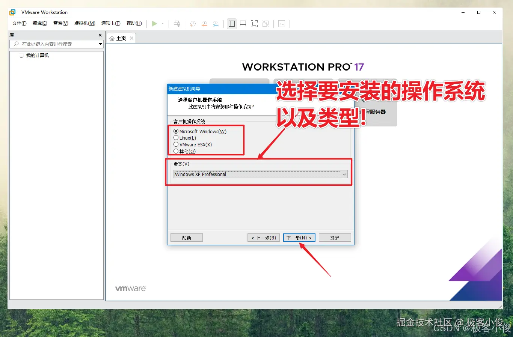
Task: Open the 帮助(H) menu
Action: click(134, 23)
